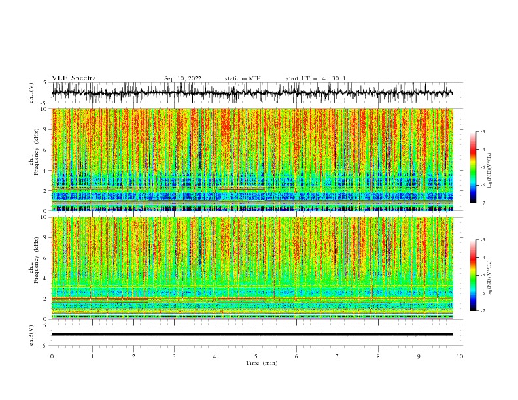Click the time axis tick label '7'

coord(337,356)
